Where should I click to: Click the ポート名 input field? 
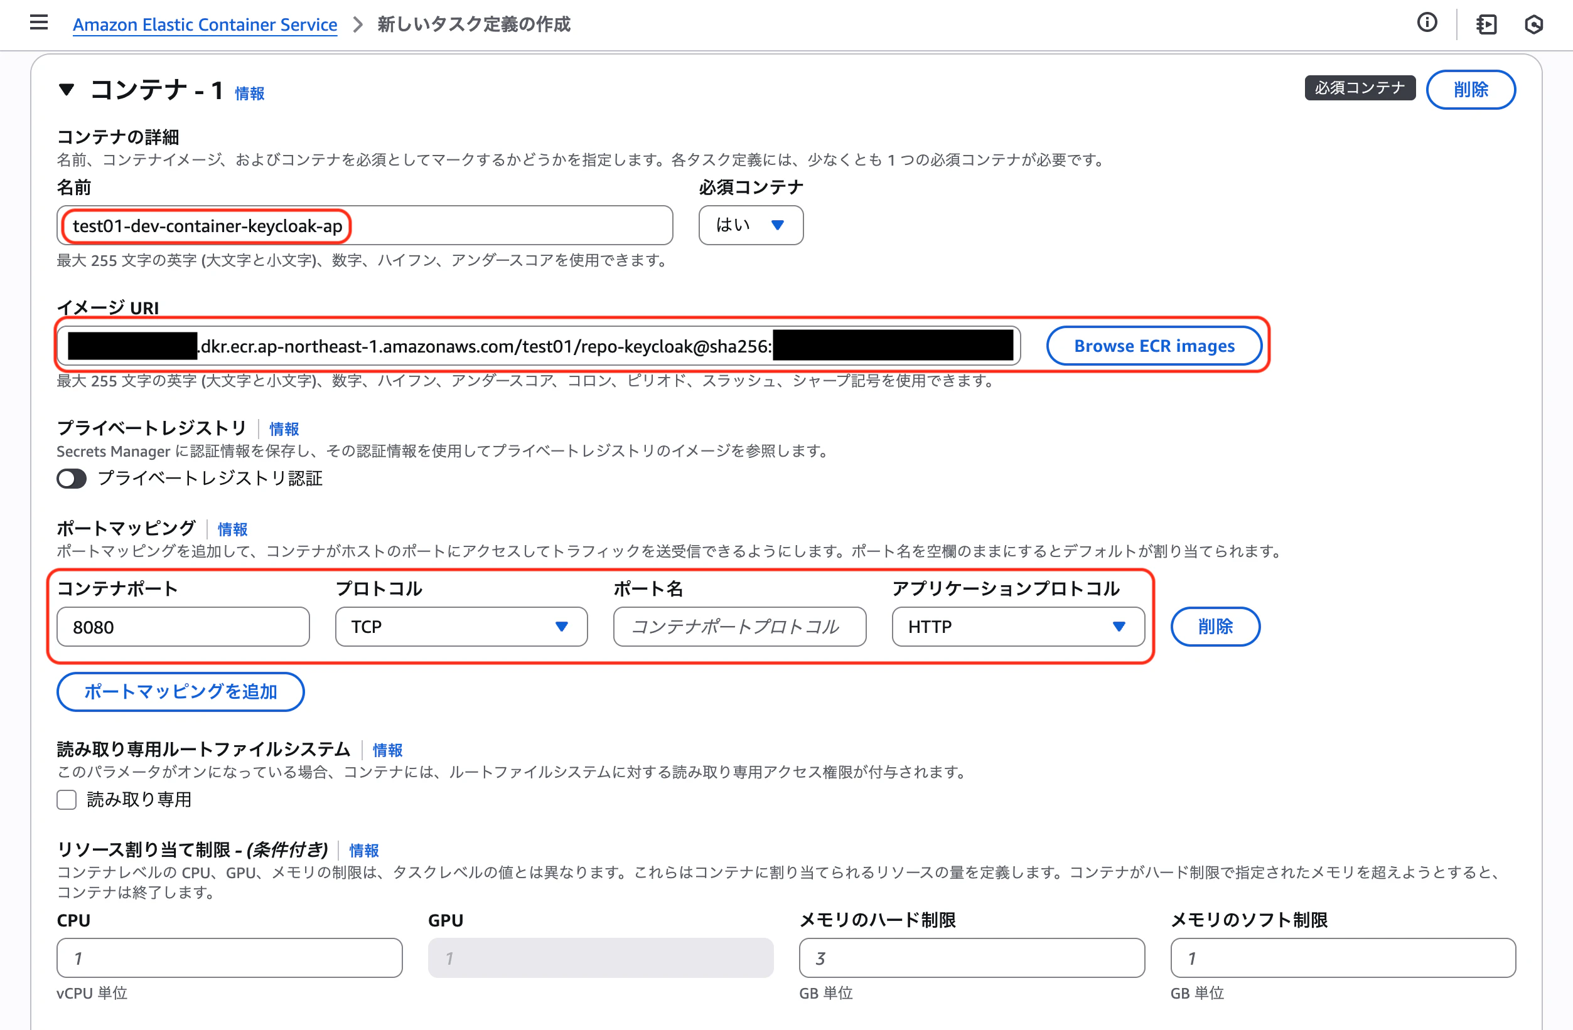[x=739, y=626]
